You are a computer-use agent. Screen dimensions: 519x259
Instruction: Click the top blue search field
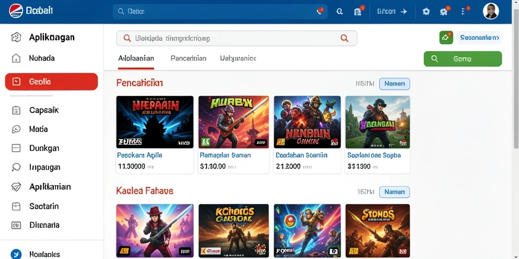click(x=220, y=12)
